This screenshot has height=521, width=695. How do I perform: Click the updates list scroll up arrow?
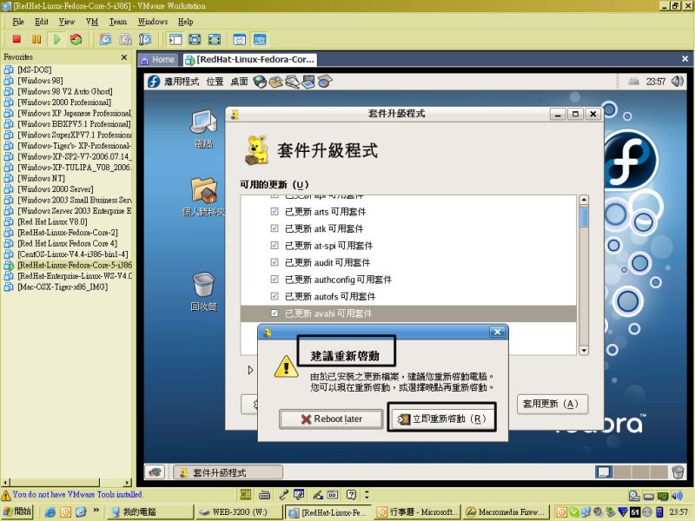click(x=584, y=201)
